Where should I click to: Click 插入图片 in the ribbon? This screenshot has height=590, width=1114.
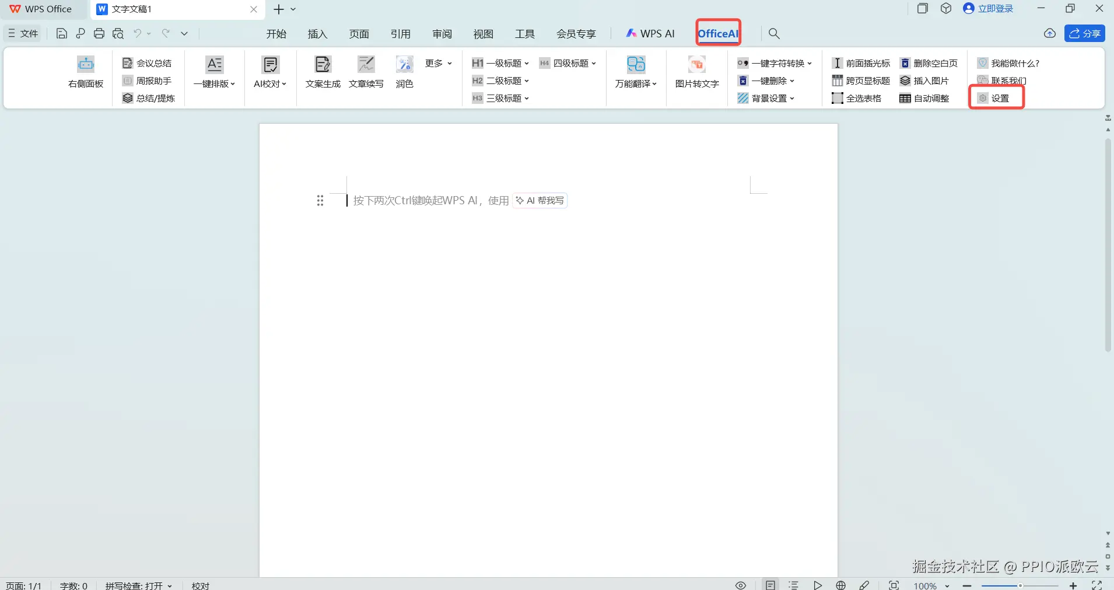point(924,81)
